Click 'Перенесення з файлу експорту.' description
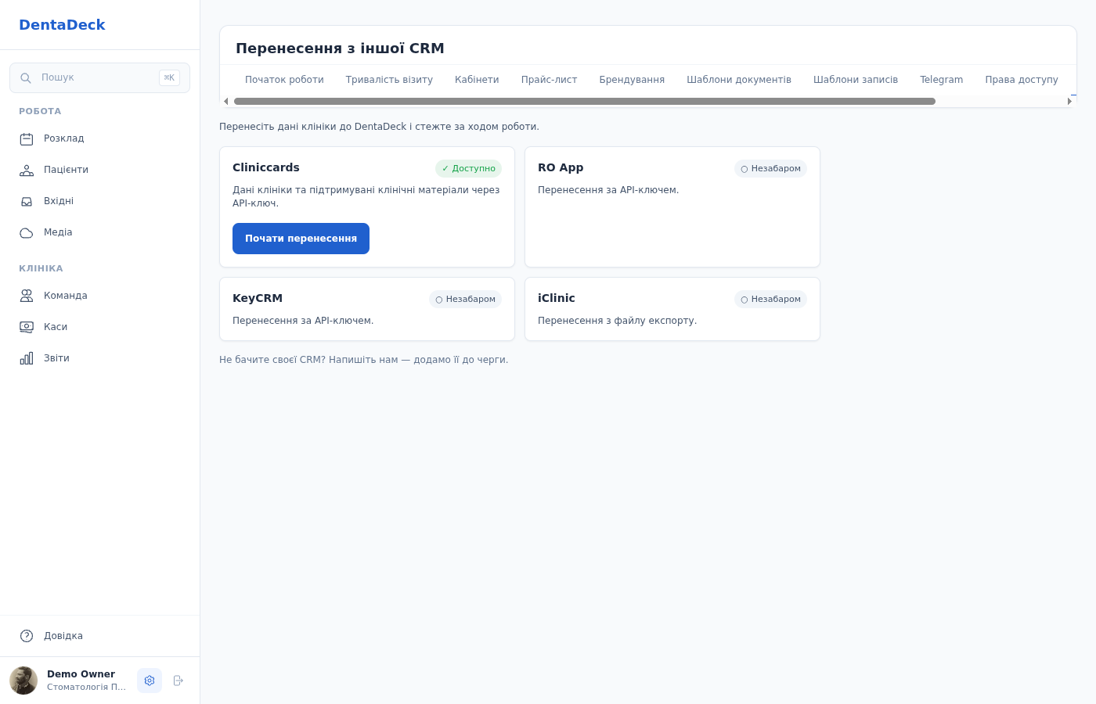 point(617,321)
